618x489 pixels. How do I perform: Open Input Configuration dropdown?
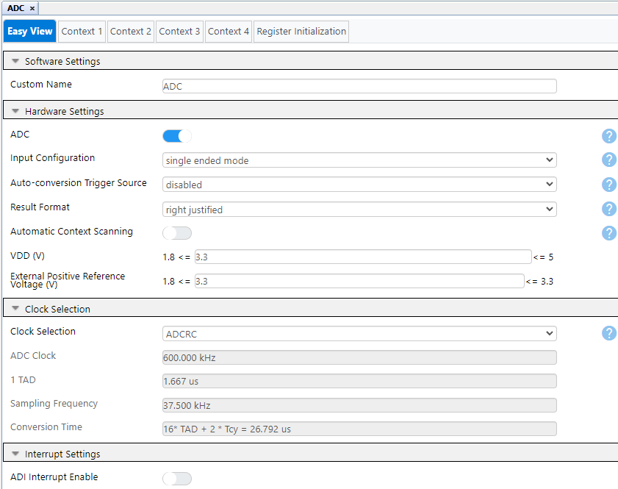[x=359, y=160]
